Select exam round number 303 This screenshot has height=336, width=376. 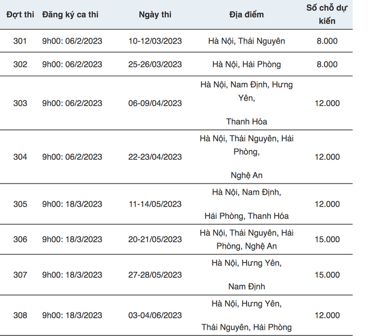pyautogui.click(x=20, y=103)
